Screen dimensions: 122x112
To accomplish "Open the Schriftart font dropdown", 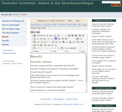I will (x=45, y=51).
